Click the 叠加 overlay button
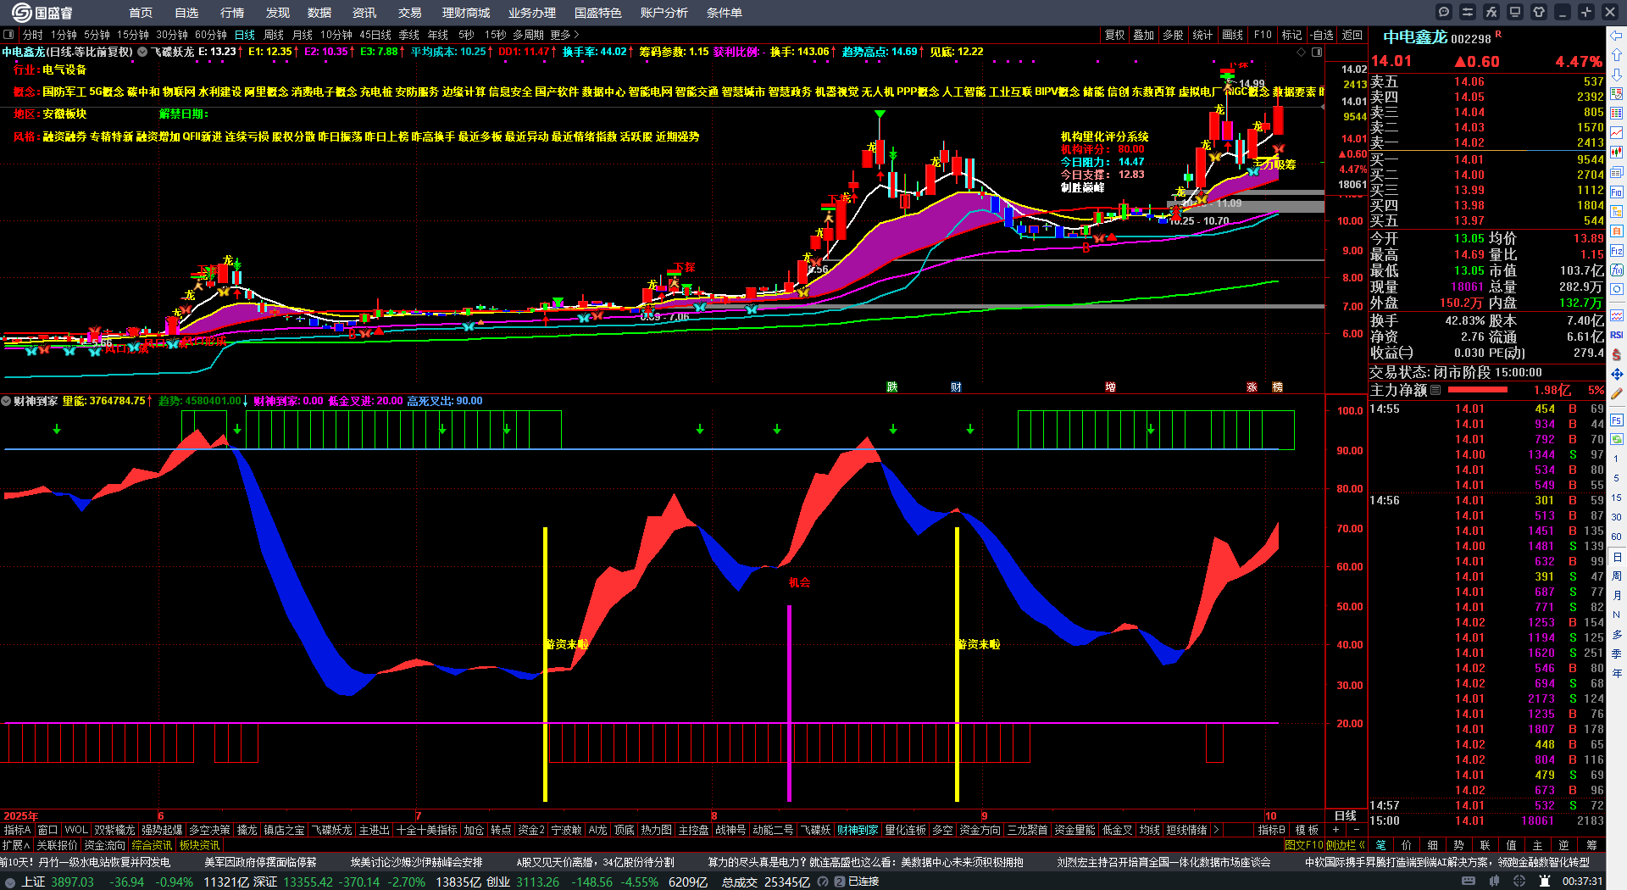1627x890 pixels. [1144, 35]
